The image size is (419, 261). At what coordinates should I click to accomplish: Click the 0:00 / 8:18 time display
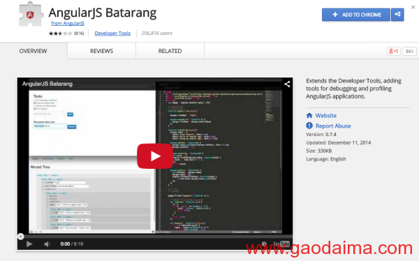pyautogui.click(x=72, y=244)
